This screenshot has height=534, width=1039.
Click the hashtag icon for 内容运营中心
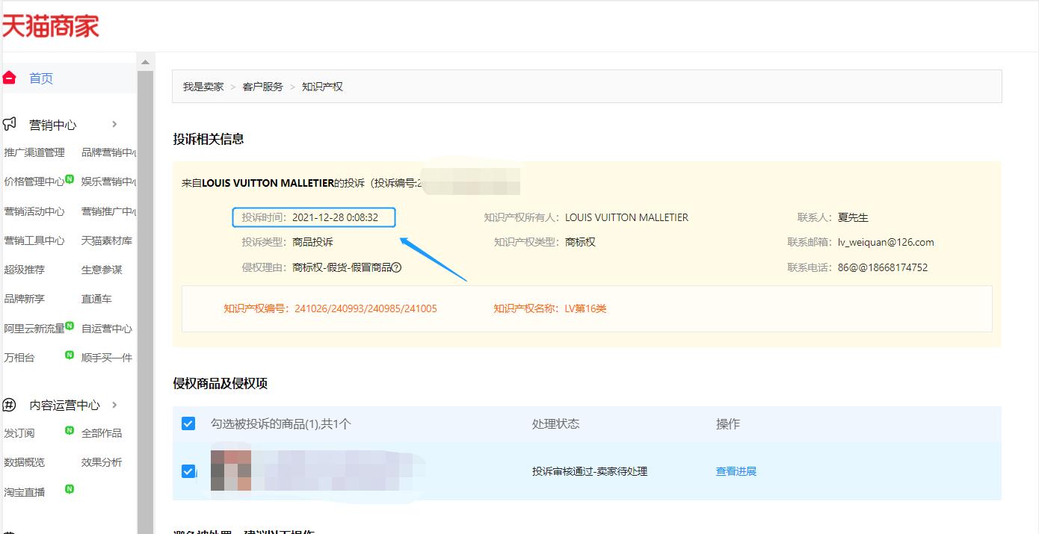(x=8, y=405)
